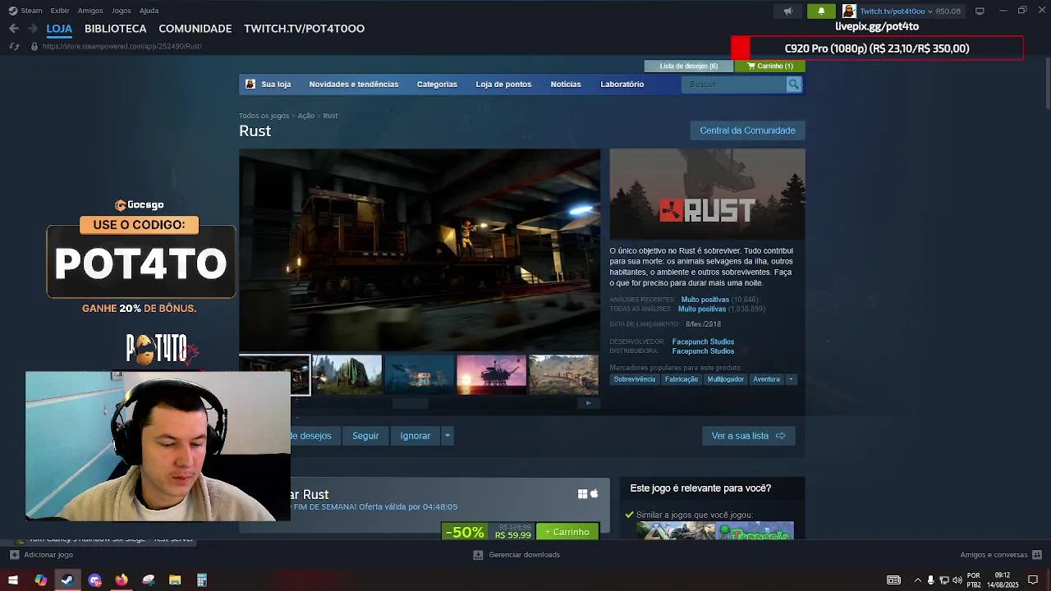Click the Fabricação tag
1051x591 pixels.
[x=682, y=379]
